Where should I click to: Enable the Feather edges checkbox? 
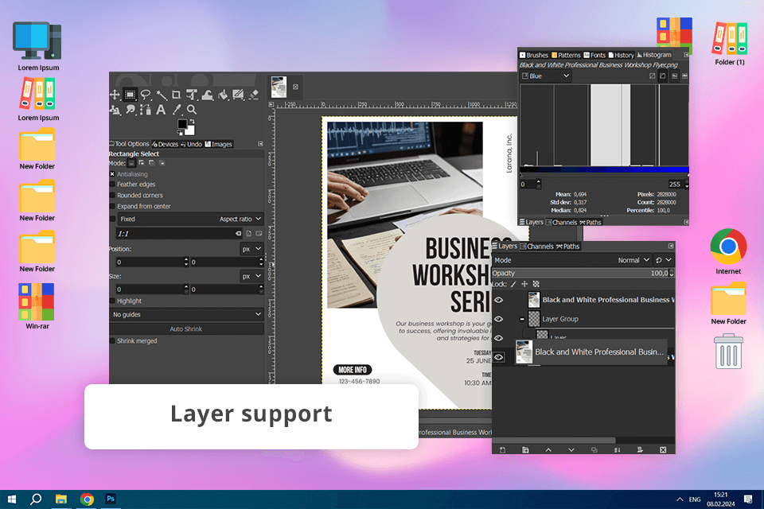112,185
